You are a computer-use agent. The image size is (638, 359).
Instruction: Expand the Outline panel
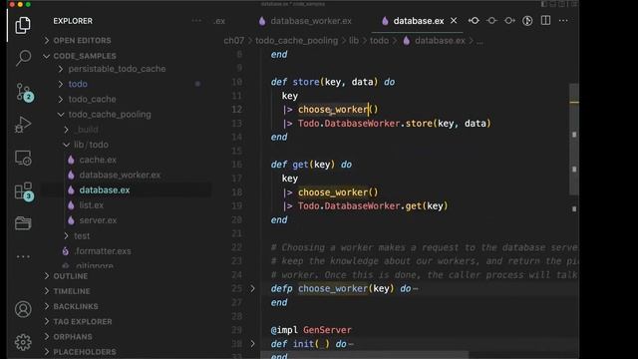(x=71, y=276)
